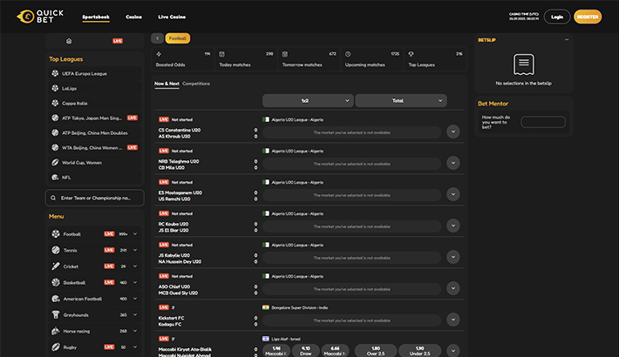Select the Horse racing icon in the Menu
This screenshot has width=619, height=357.
(56, 331)
